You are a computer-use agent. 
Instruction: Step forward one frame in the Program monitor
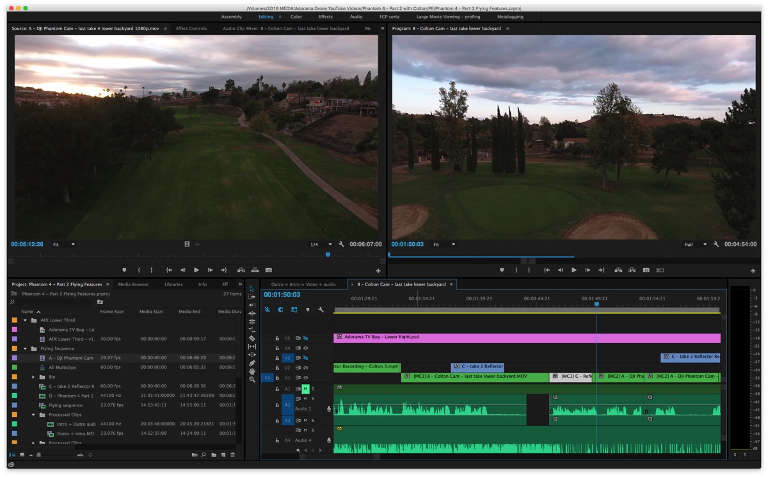point(588,270)
